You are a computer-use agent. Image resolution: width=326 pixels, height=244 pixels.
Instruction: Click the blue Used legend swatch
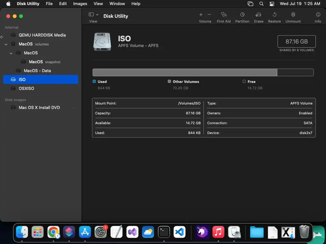click(x=94, y=81)
